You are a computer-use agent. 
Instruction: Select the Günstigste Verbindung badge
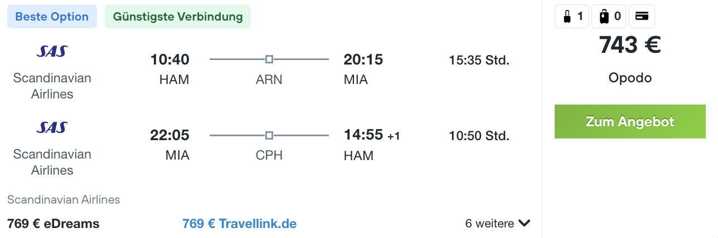[x=178, y=17]
